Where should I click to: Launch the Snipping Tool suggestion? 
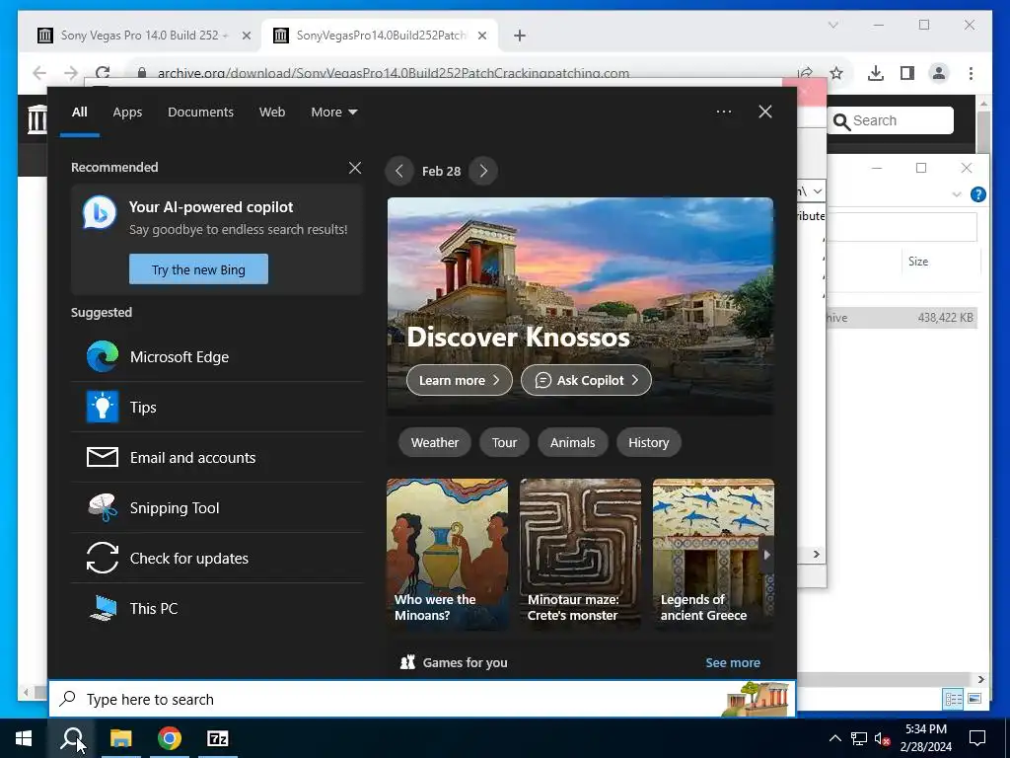click(x=217, y=508)
